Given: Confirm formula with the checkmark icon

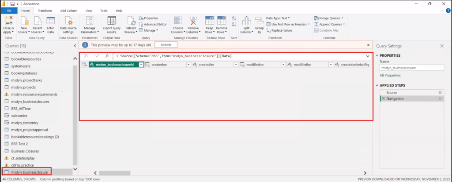Looking at the screenshot, I should (x=97, y=56).
